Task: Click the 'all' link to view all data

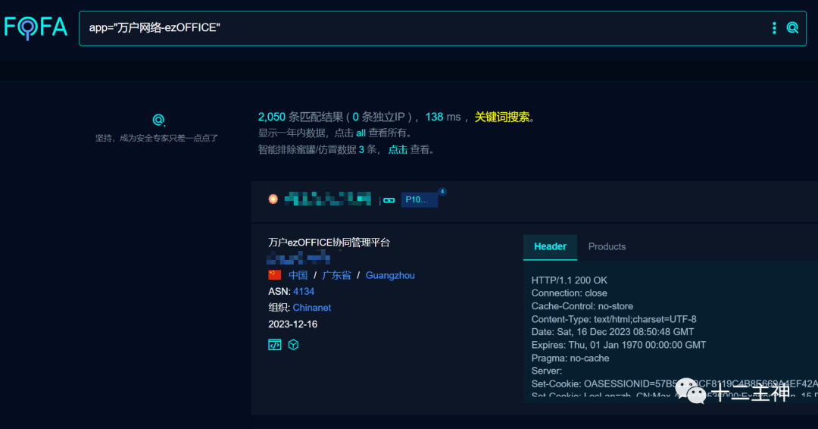Action: click(x=361, y=133)
